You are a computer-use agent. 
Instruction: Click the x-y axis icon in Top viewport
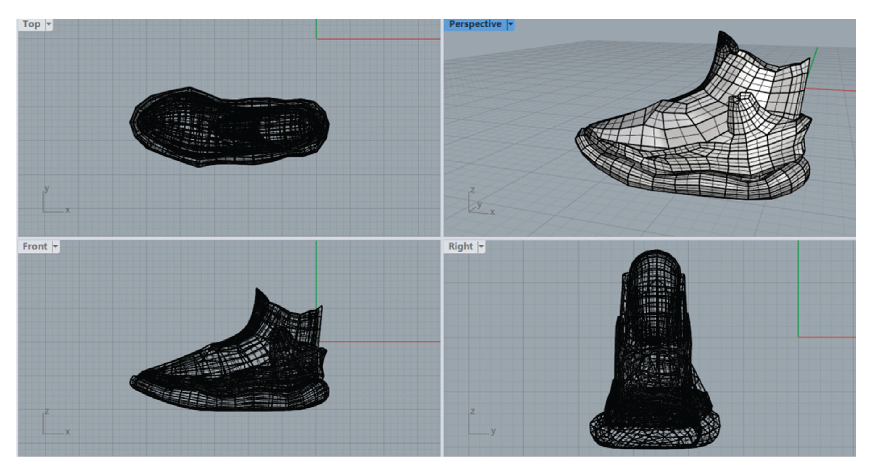(54, 201)
